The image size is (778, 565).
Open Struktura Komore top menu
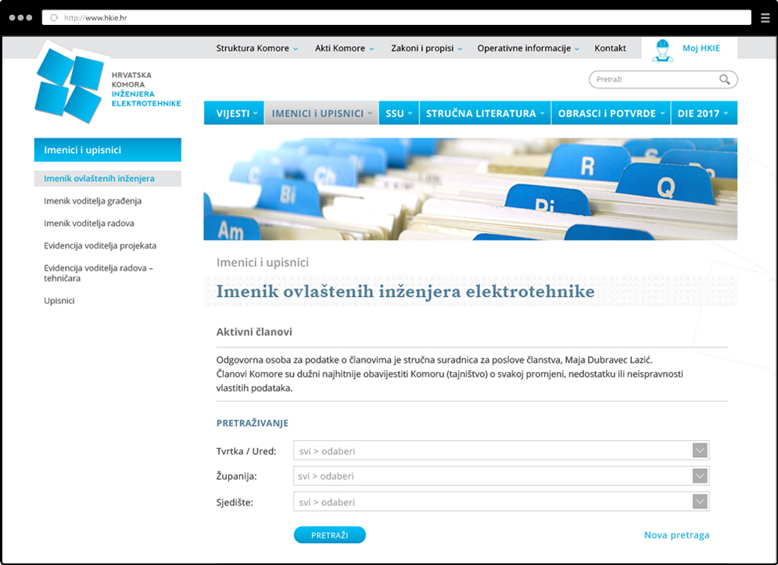[x=256, y=48]
